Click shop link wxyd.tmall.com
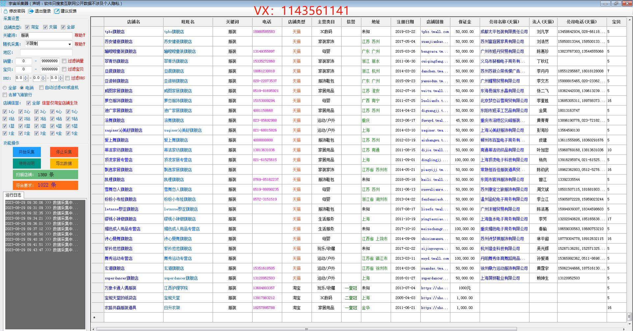Screen dimensions: 633x331 [x=435, y=259]
